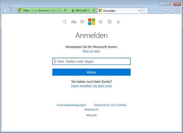
Task: Click the Xbox icon
Action: tap(100, 22)
